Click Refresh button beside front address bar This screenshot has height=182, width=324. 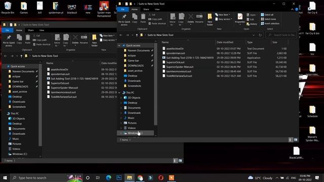click(x=260, y=35)
